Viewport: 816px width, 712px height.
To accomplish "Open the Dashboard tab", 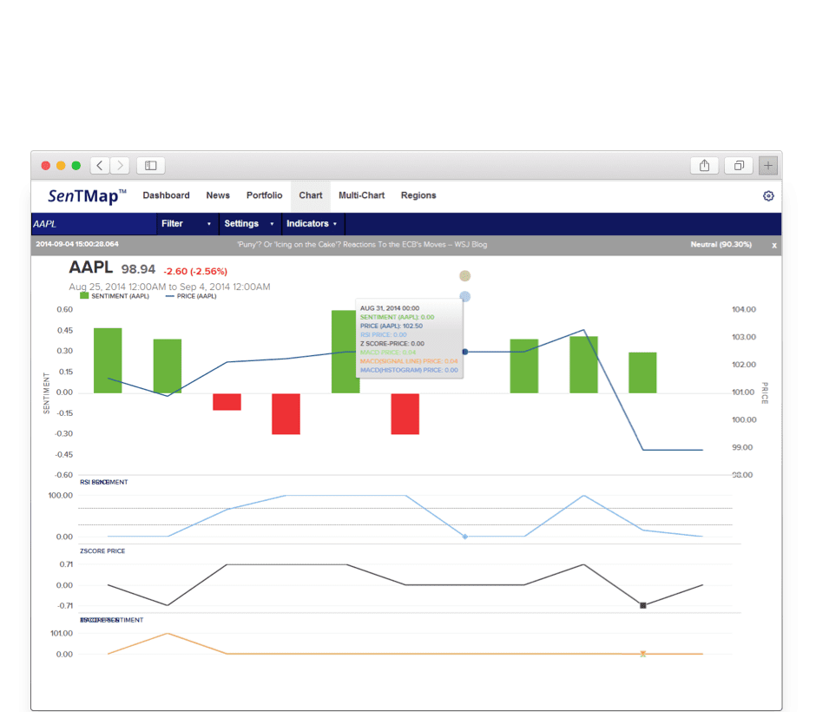I will point(166,195).
